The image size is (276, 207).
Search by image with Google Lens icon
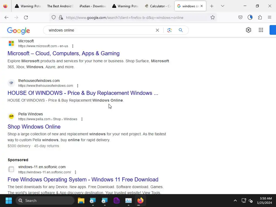[169, 30]
